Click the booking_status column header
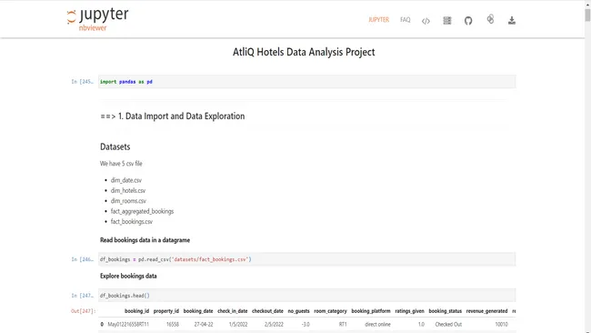The width and height of the screenshot is (591, 333). pos(446,311)
